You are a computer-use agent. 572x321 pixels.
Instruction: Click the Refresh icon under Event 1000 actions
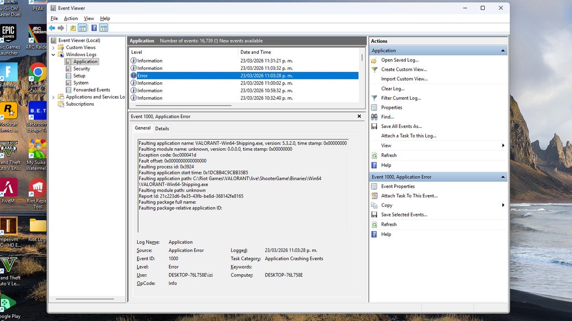[x=374, y=224]
